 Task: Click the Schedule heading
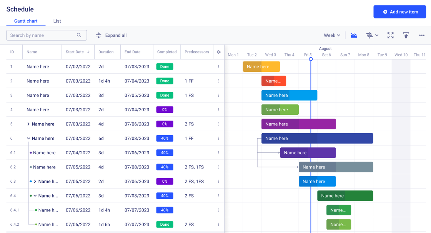coord(20,9)
